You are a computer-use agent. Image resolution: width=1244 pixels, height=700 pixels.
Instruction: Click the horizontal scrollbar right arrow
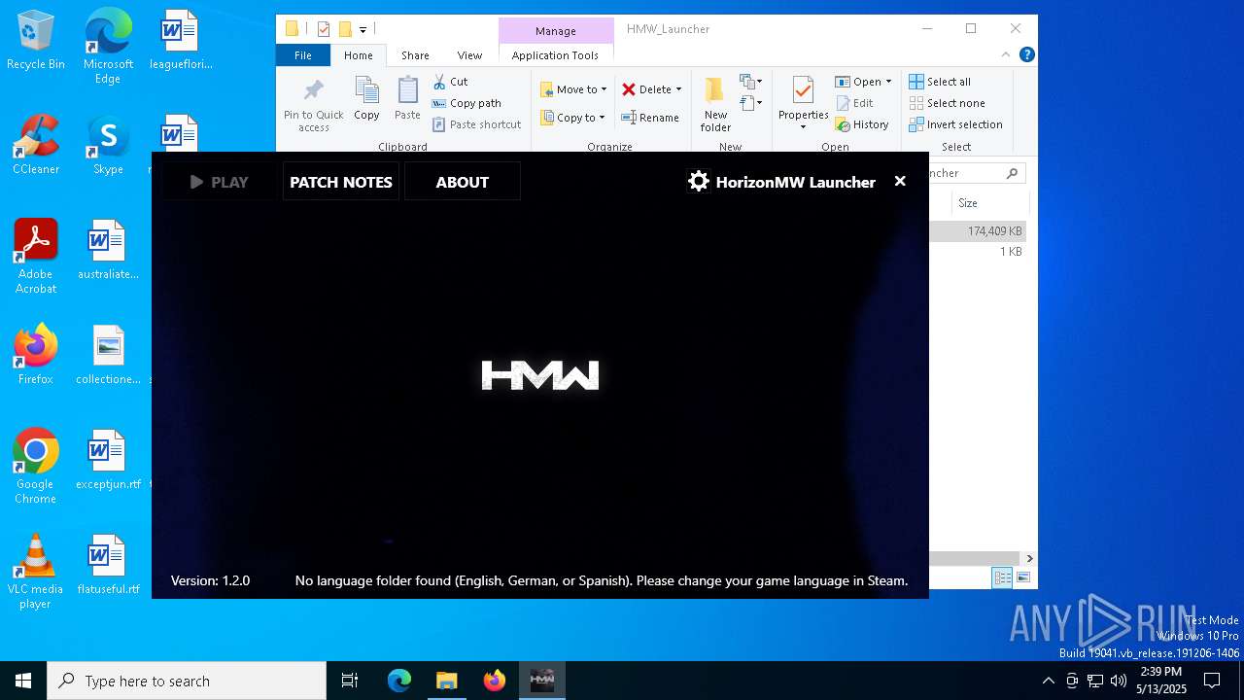point(1029,558)
